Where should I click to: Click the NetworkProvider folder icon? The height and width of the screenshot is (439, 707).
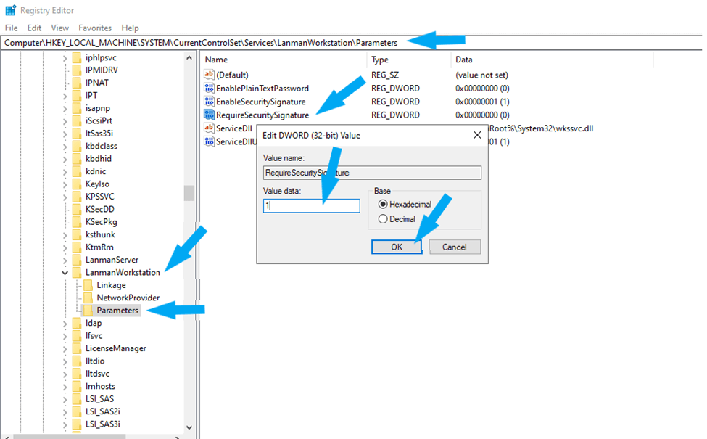click(88, 298)
